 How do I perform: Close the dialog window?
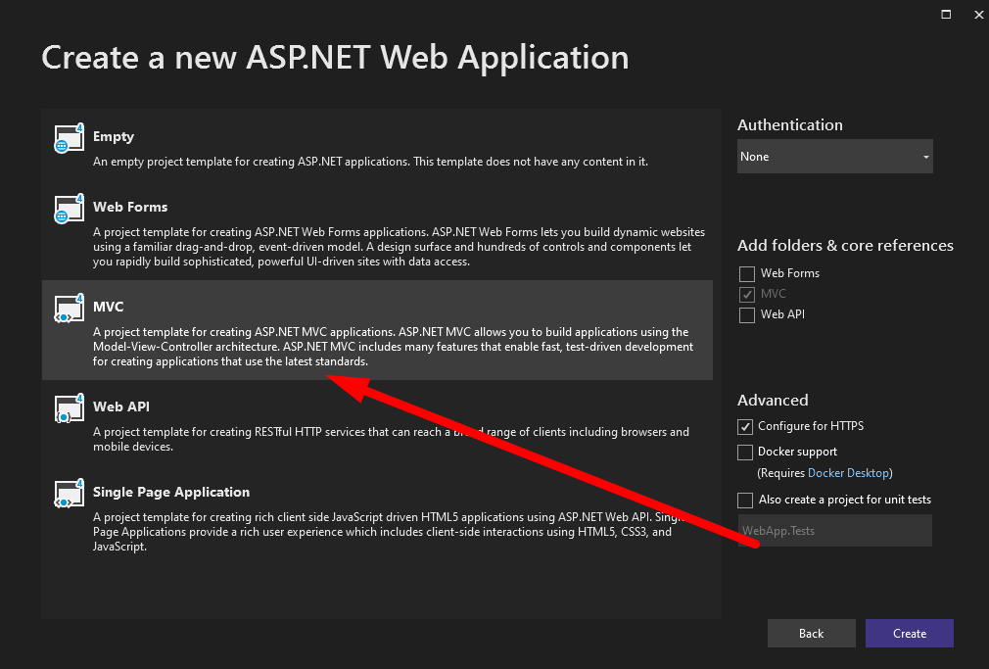(x=977, y=14)
